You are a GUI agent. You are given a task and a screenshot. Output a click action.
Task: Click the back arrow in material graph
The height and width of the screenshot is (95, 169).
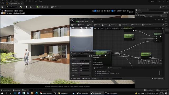click(95, 28)
